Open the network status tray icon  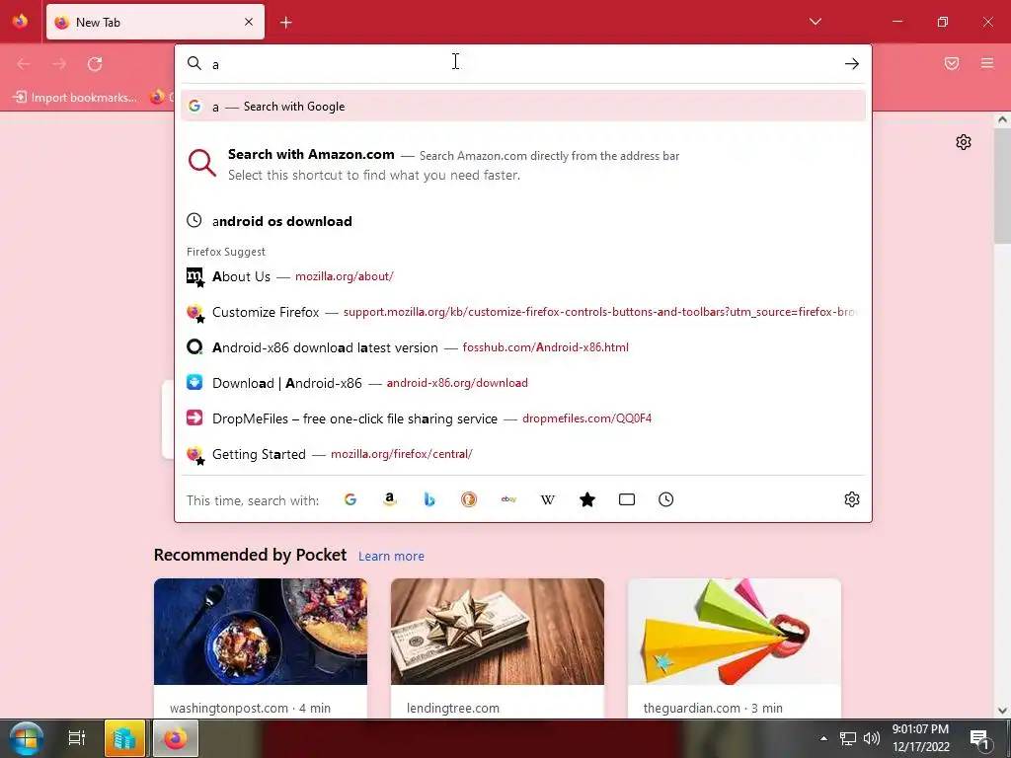coord(848,738)
